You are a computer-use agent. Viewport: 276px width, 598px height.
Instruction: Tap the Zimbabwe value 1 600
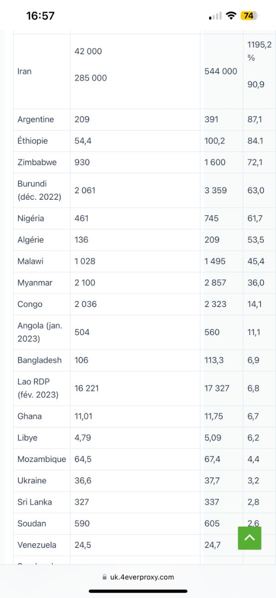tap(215, 162)
